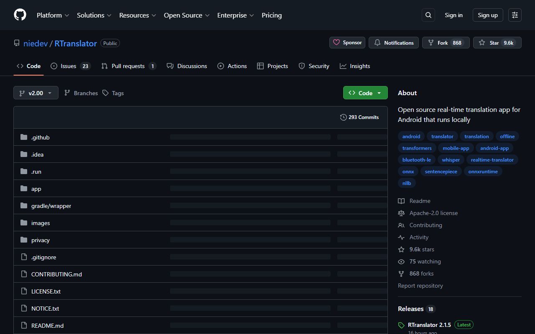
Task: Click the notifications bell icon
Action: coord(377,43)
